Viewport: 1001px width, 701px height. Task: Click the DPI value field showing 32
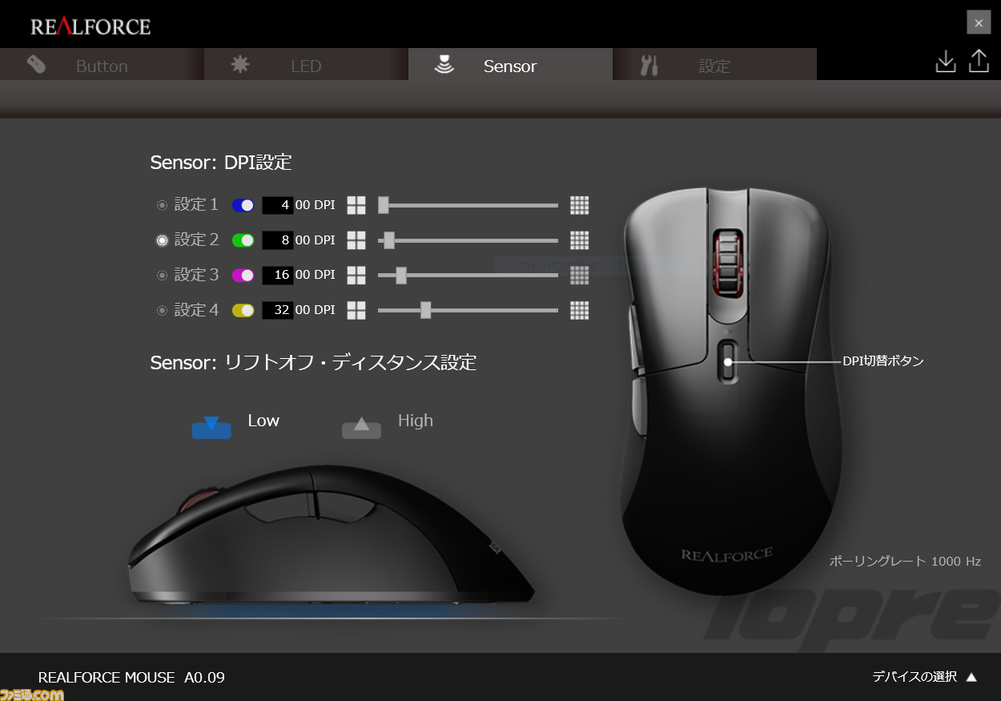point(278,310)
